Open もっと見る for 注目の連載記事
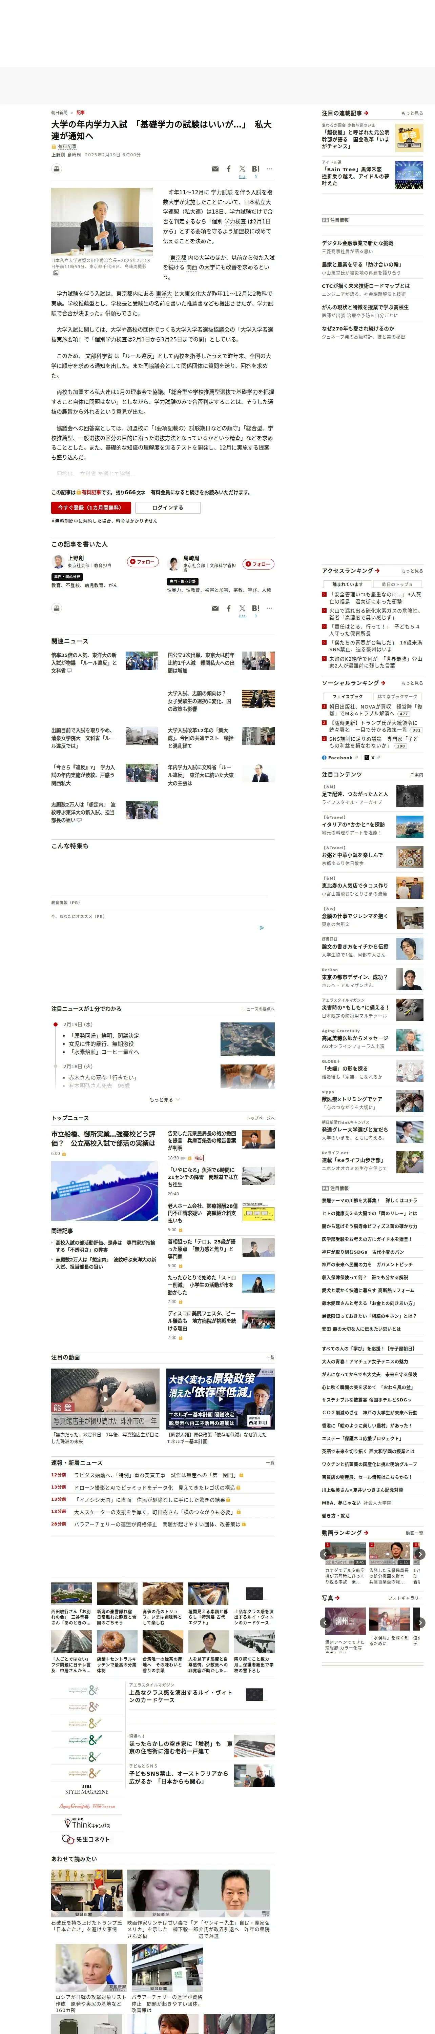The image size is (435, 2034). pyautogui.click(x=411, y=114)
